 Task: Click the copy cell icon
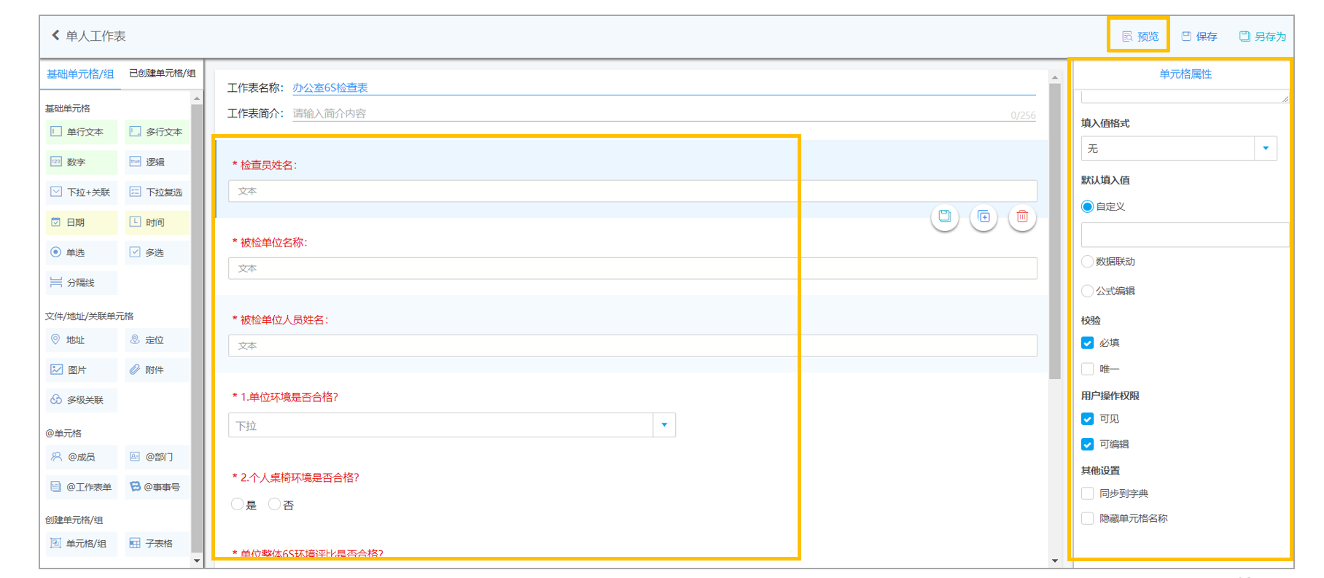pos(984,216)
